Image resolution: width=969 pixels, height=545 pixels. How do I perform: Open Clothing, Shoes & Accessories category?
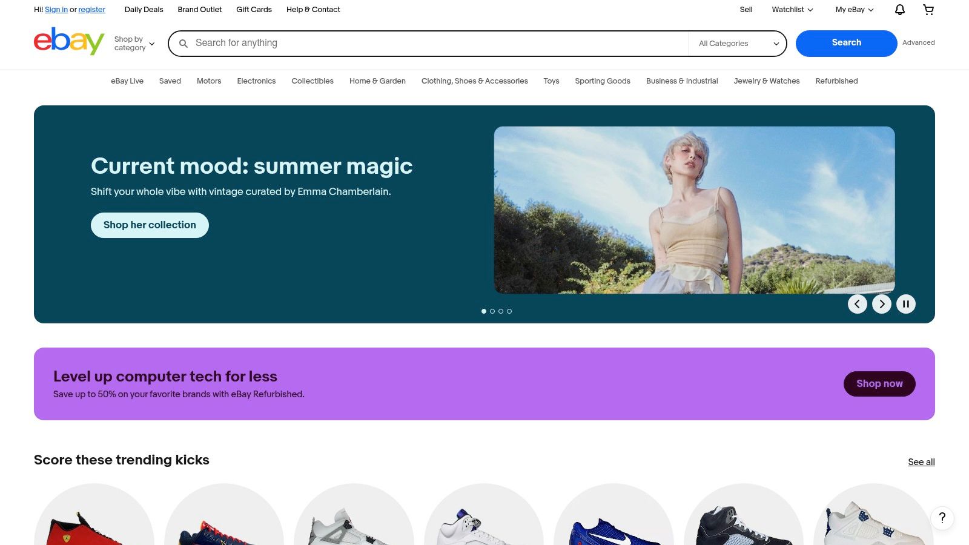pyautogui.click(x=475, y=81)
